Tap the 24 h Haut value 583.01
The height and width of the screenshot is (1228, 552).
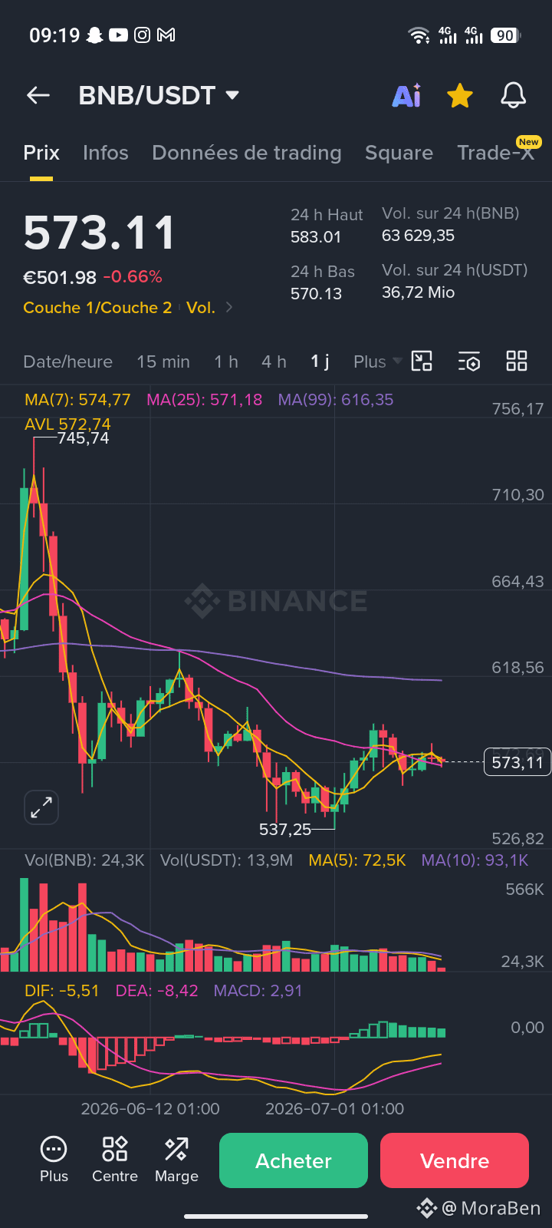[316, 237]
